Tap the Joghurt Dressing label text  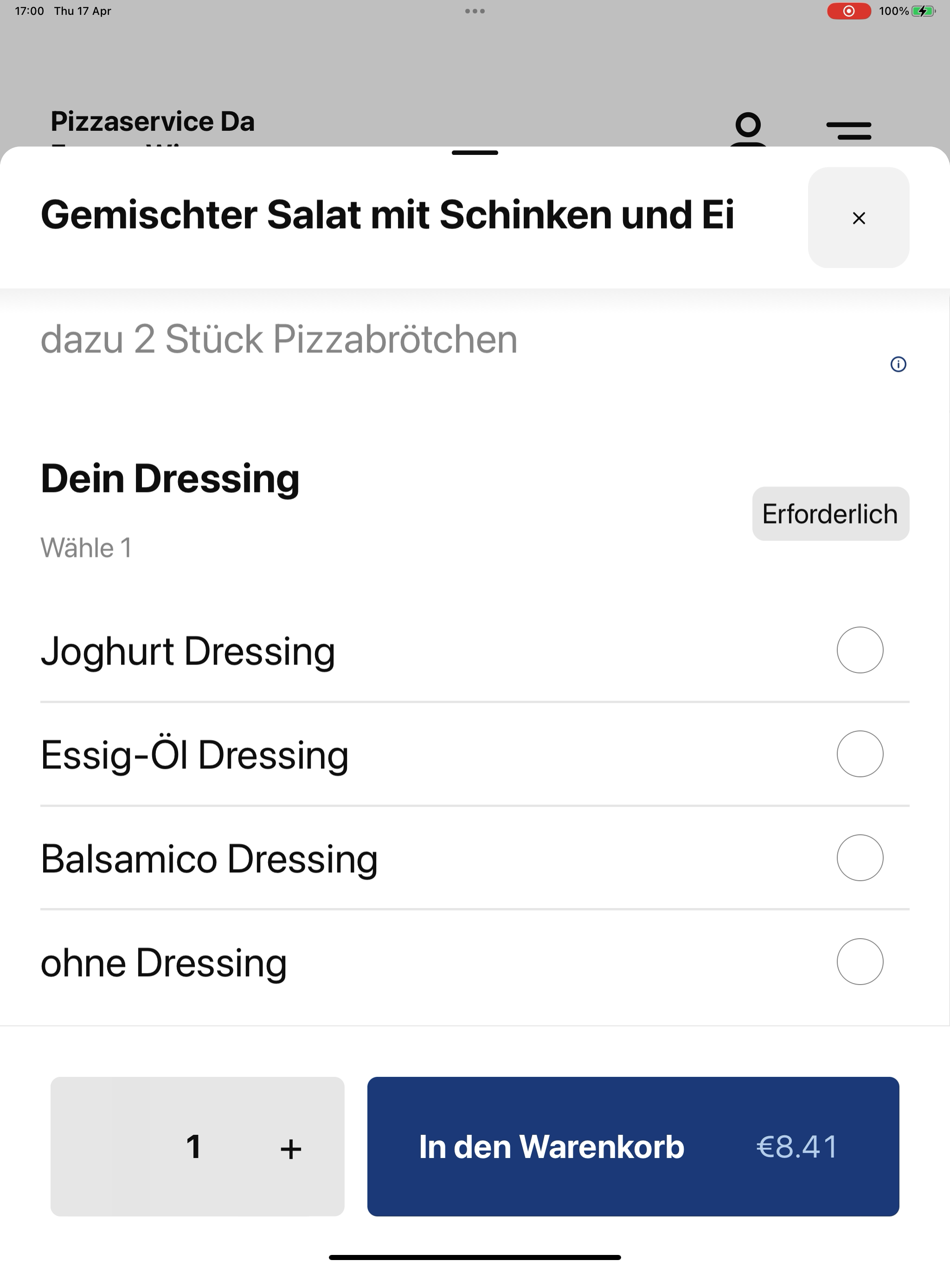pyautogui.click(x=188, y=651)
